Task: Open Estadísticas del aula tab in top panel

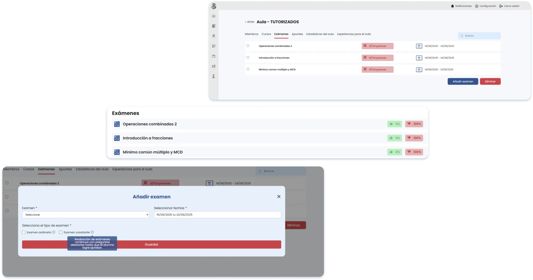Action: [x=320, y=34]
